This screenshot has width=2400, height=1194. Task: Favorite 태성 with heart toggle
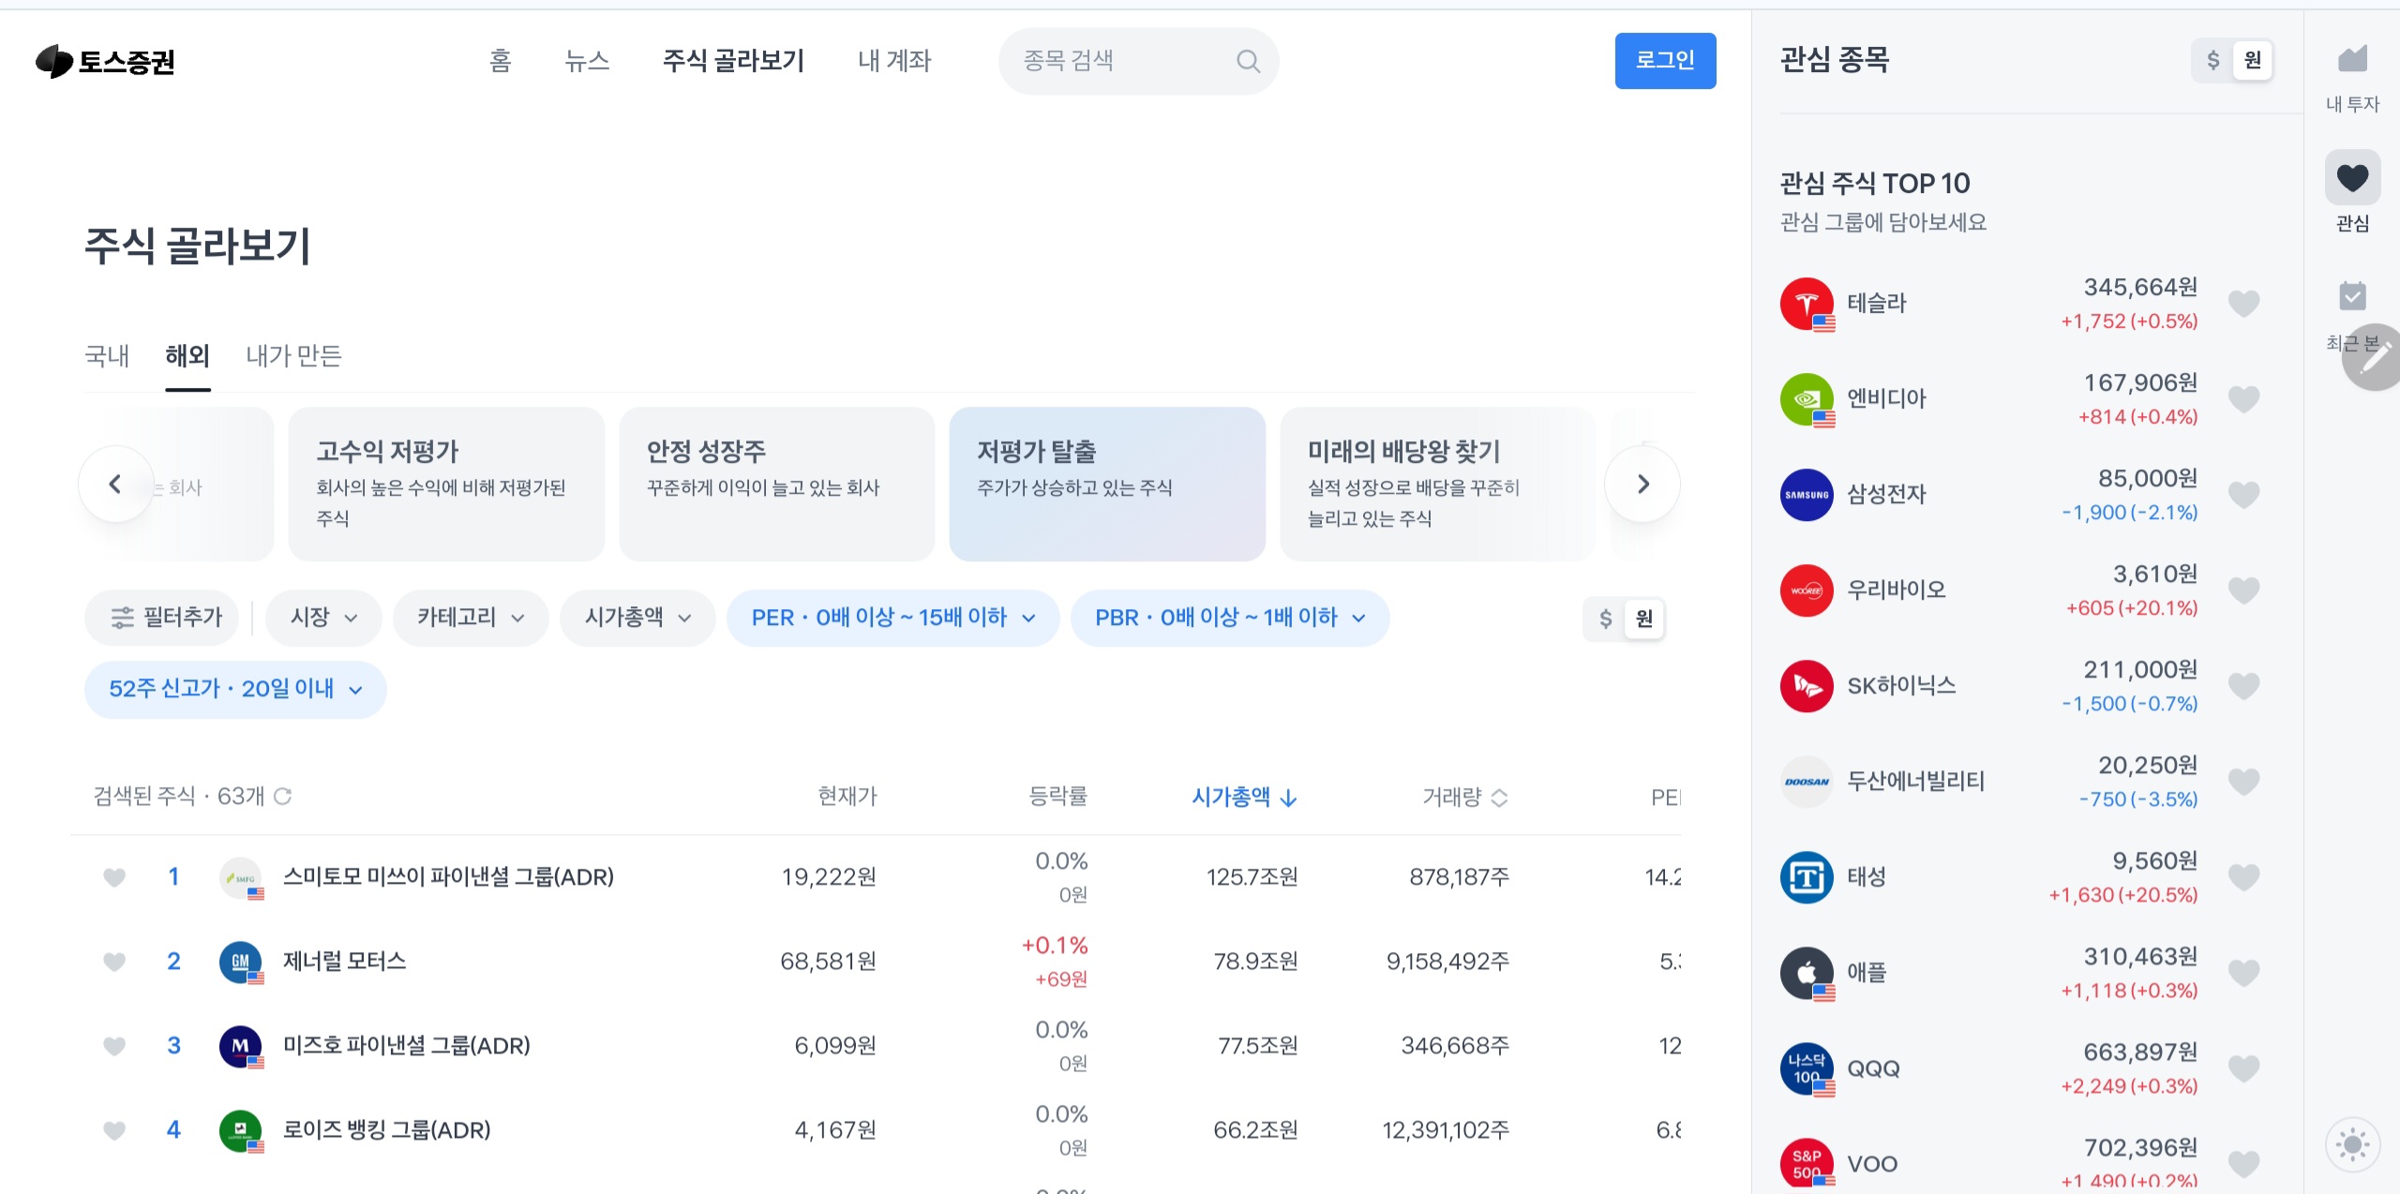[x=2243, y=877]
